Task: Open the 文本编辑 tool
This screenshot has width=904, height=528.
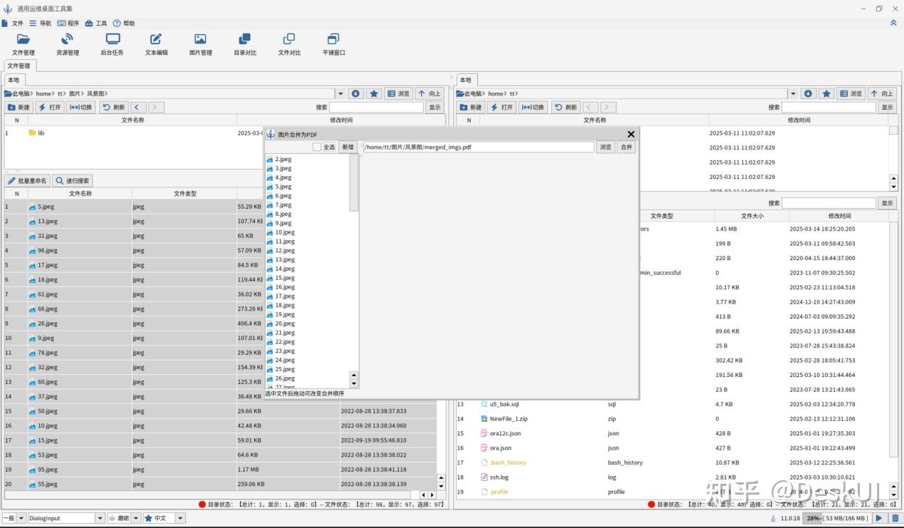Action: [156, 43]
